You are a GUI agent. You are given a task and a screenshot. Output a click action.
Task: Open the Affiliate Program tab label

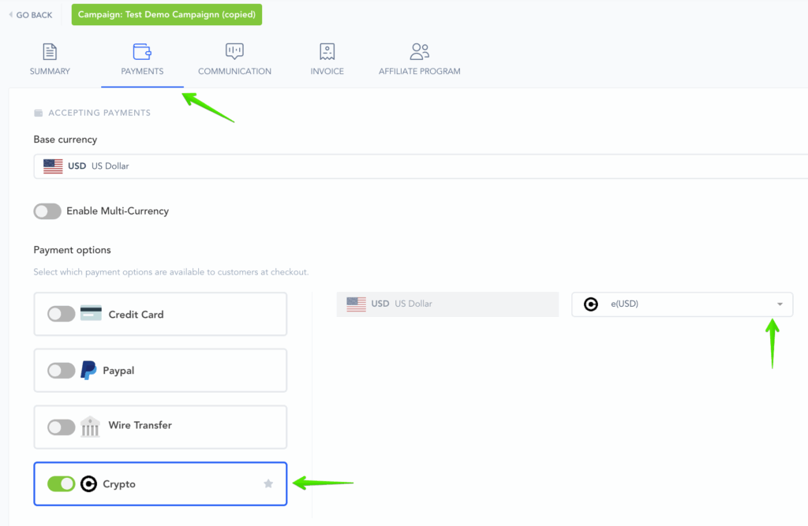419,71
